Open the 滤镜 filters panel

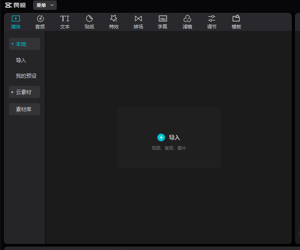(187, 18)
